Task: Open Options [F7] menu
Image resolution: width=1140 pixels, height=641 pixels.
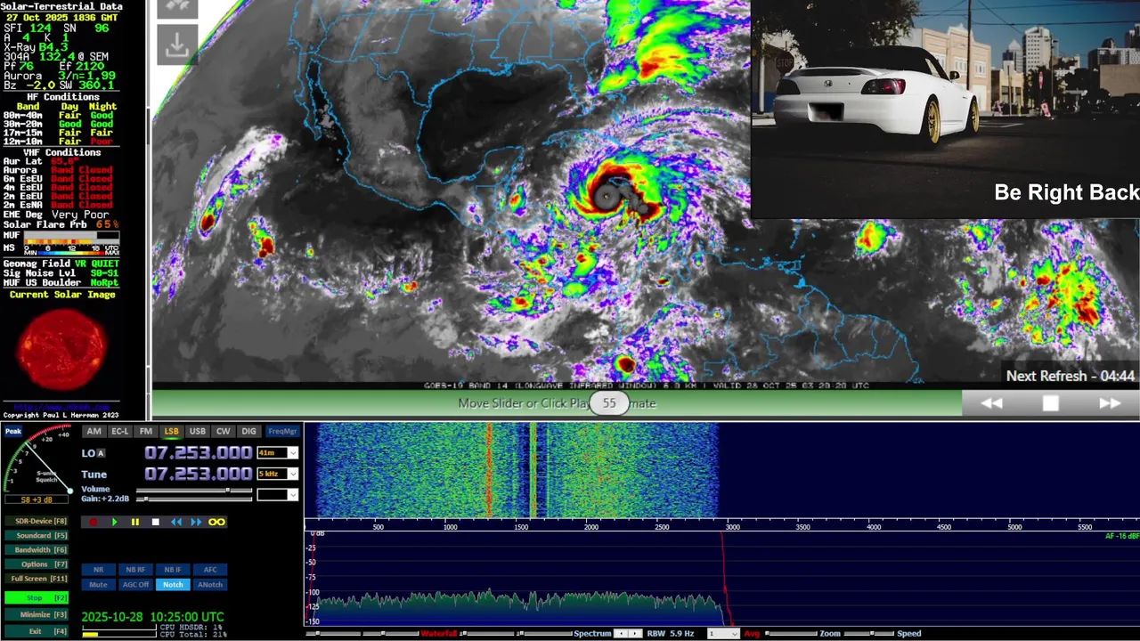Action: [x=36, y=564]
